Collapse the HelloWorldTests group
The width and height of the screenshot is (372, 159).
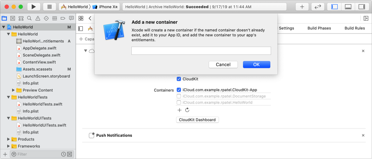pos(9,97)
